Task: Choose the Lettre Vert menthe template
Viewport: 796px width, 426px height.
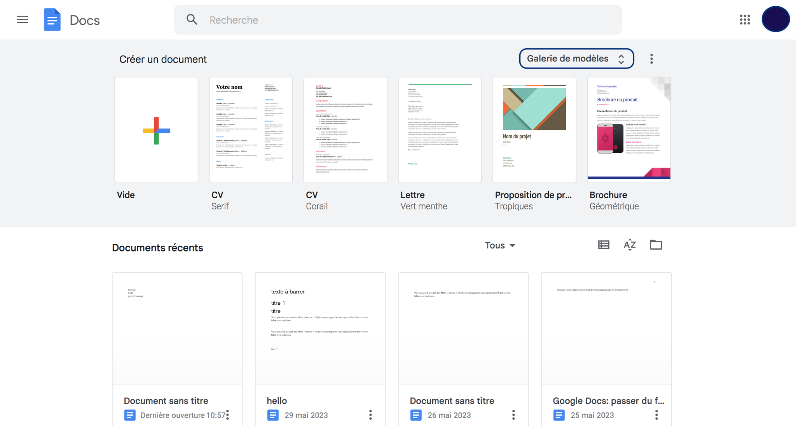Action: (x=440, y=130)
